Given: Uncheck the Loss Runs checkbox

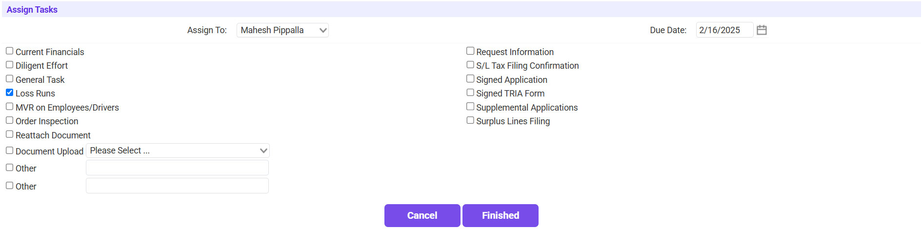Looking at the screenshot, I should pos(10,93).
